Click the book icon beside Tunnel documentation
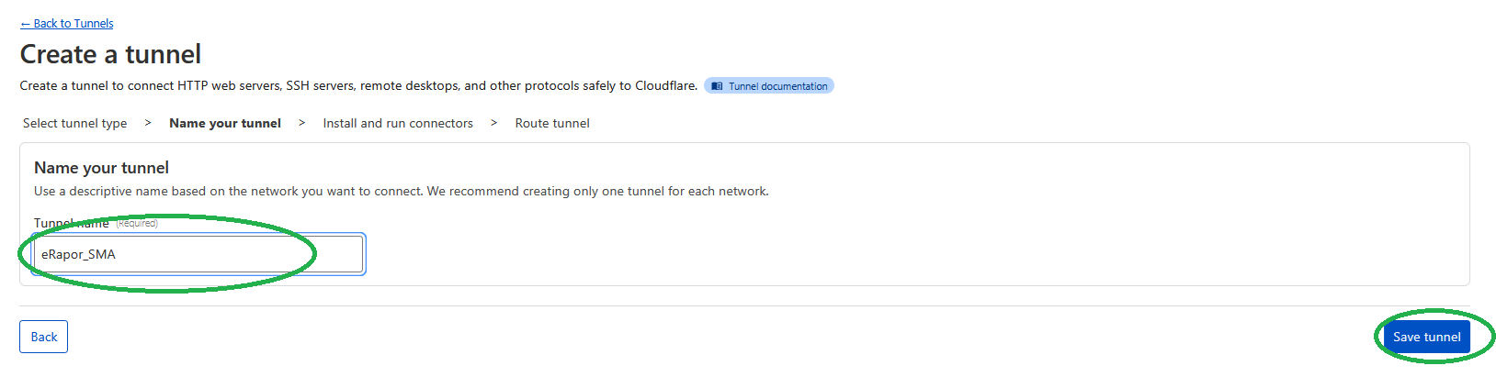This screenshot has width=1496, height=388. click(x=718, y=86)
